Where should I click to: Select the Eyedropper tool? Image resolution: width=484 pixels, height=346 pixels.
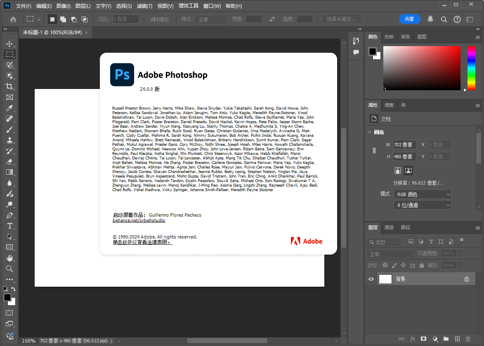(9, 108)
